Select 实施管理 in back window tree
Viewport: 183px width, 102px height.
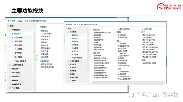[18, 38]
